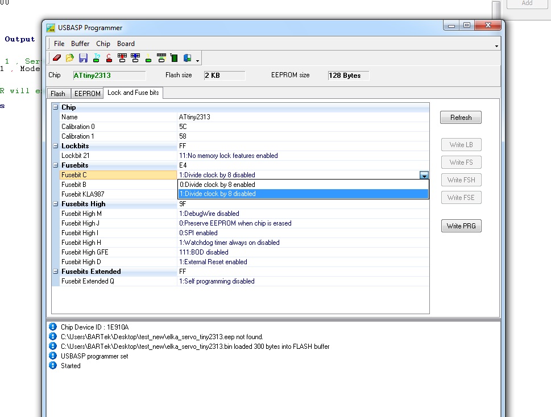Select the Fusebit Extended Q row
551x417 pixels.
(245, 281)
